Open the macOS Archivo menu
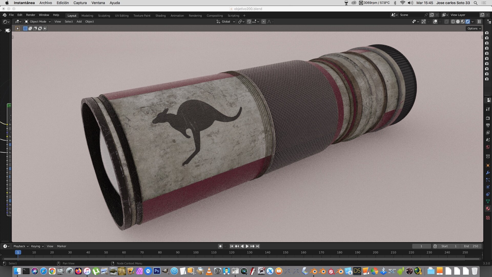 click(46, 3)
